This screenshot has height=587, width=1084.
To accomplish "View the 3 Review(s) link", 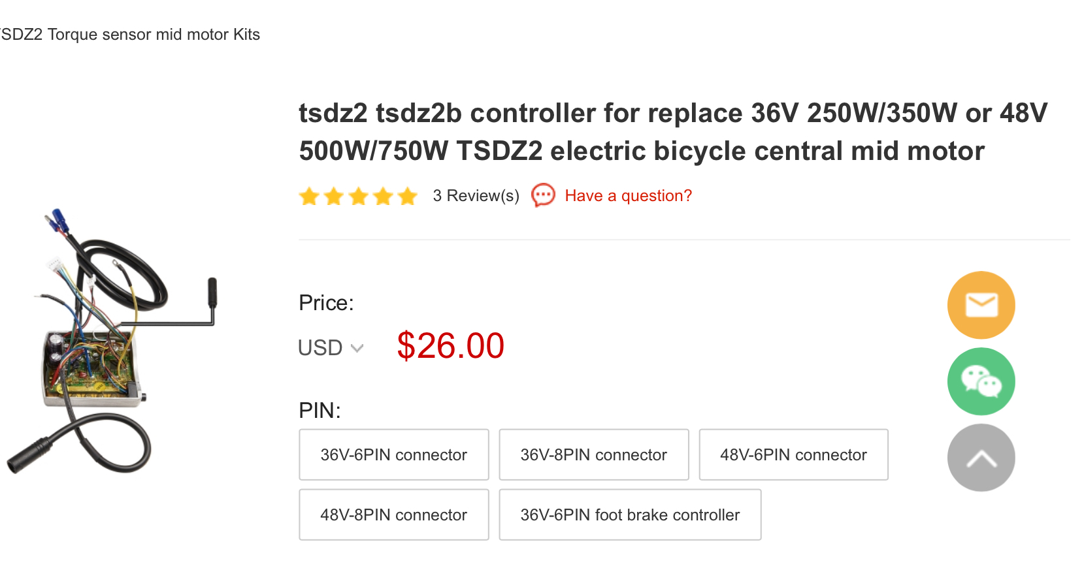I will [476, 196].
